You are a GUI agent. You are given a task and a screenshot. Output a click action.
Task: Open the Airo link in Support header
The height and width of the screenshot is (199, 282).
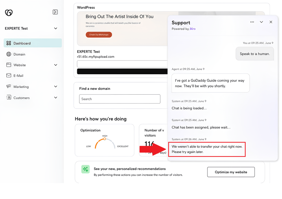192,29
